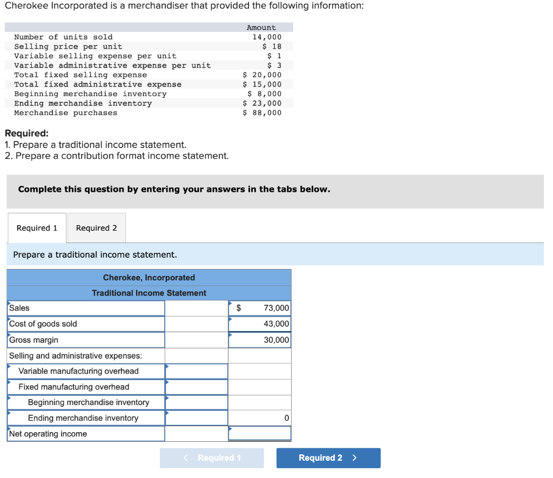Image resolution: width=553 pixels, height=478 pixels.
Task: Click the greyed Required 1 back button
Action: (x=212, y=458)
